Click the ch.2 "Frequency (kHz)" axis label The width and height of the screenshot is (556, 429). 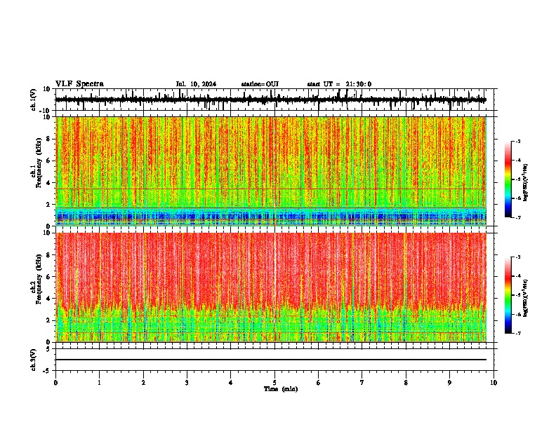39,279
